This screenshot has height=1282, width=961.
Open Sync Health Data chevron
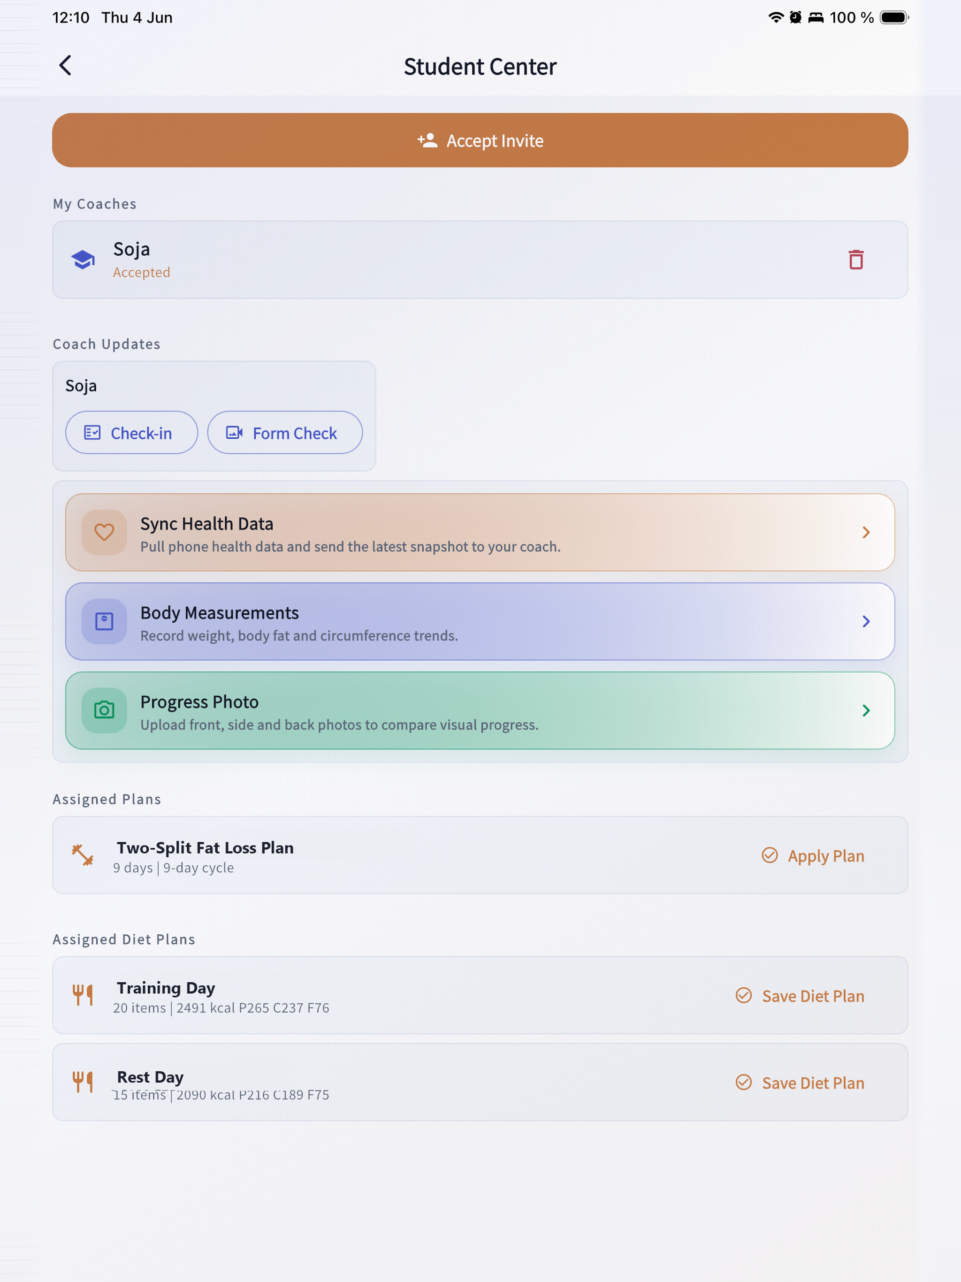point(866,532)
